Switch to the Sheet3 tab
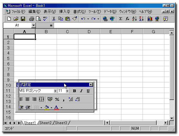The height and width of the screenshot is (136, 179). click(x=61, y=123)
